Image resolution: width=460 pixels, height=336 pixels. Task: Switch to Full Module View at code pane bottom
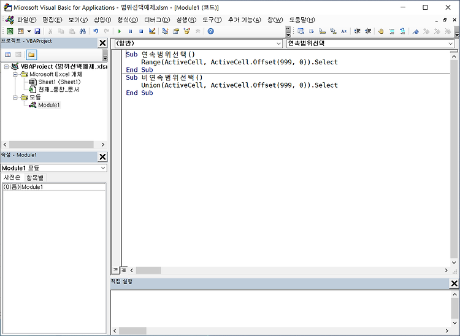124,270
